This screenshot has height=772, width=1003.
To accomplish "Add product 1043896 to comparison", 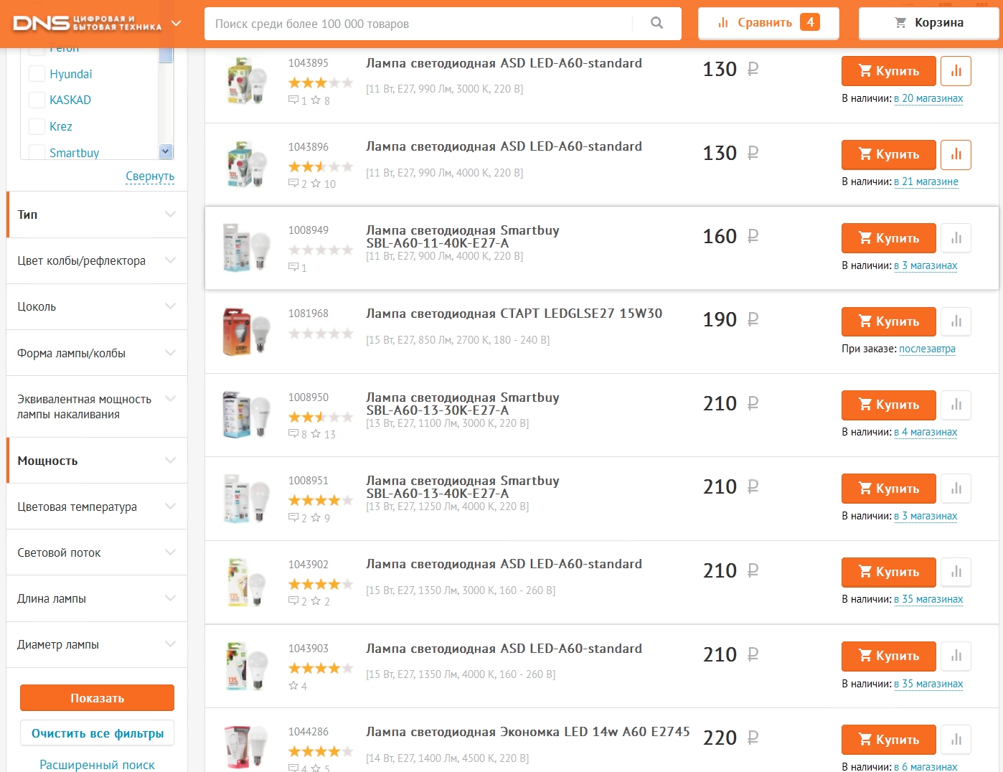I will (x=956, y=154).
